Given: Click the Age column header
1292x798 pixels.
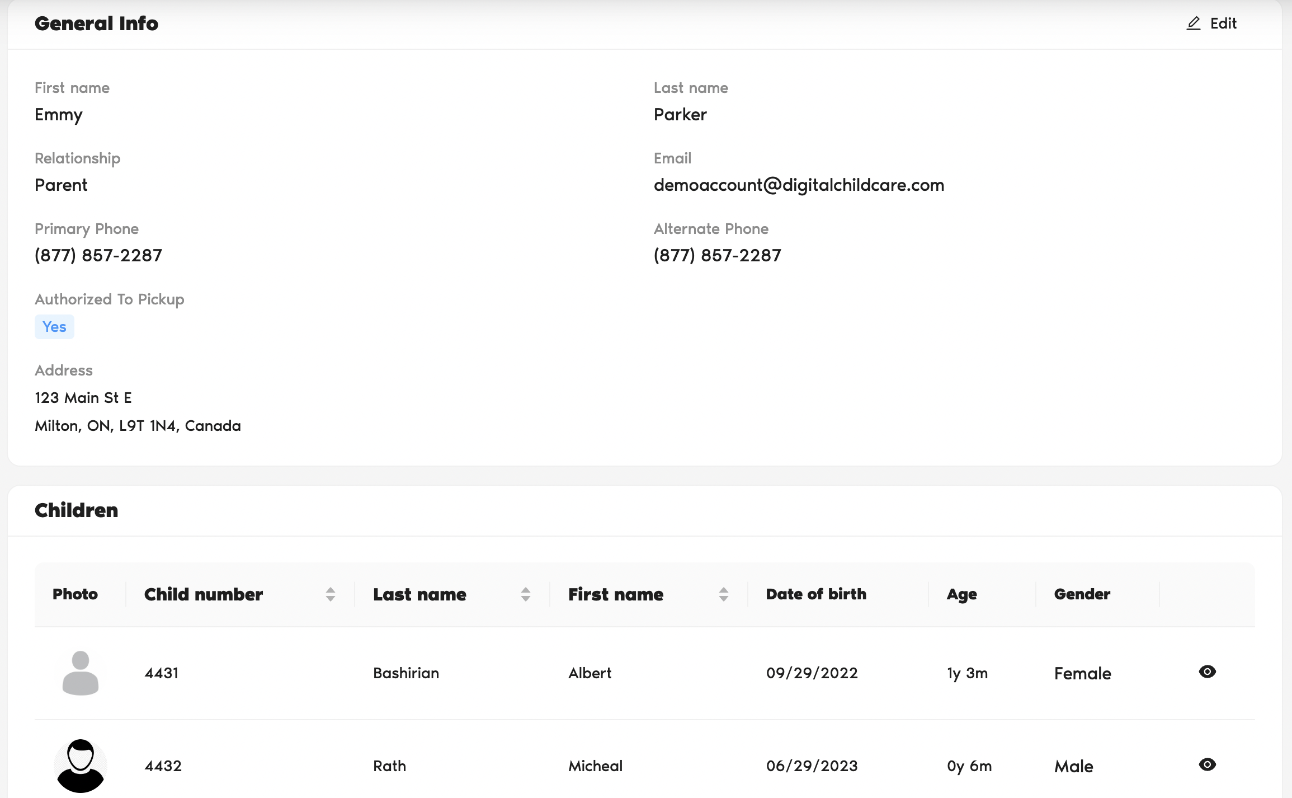Looking at the screenshot, I should 961,594.
